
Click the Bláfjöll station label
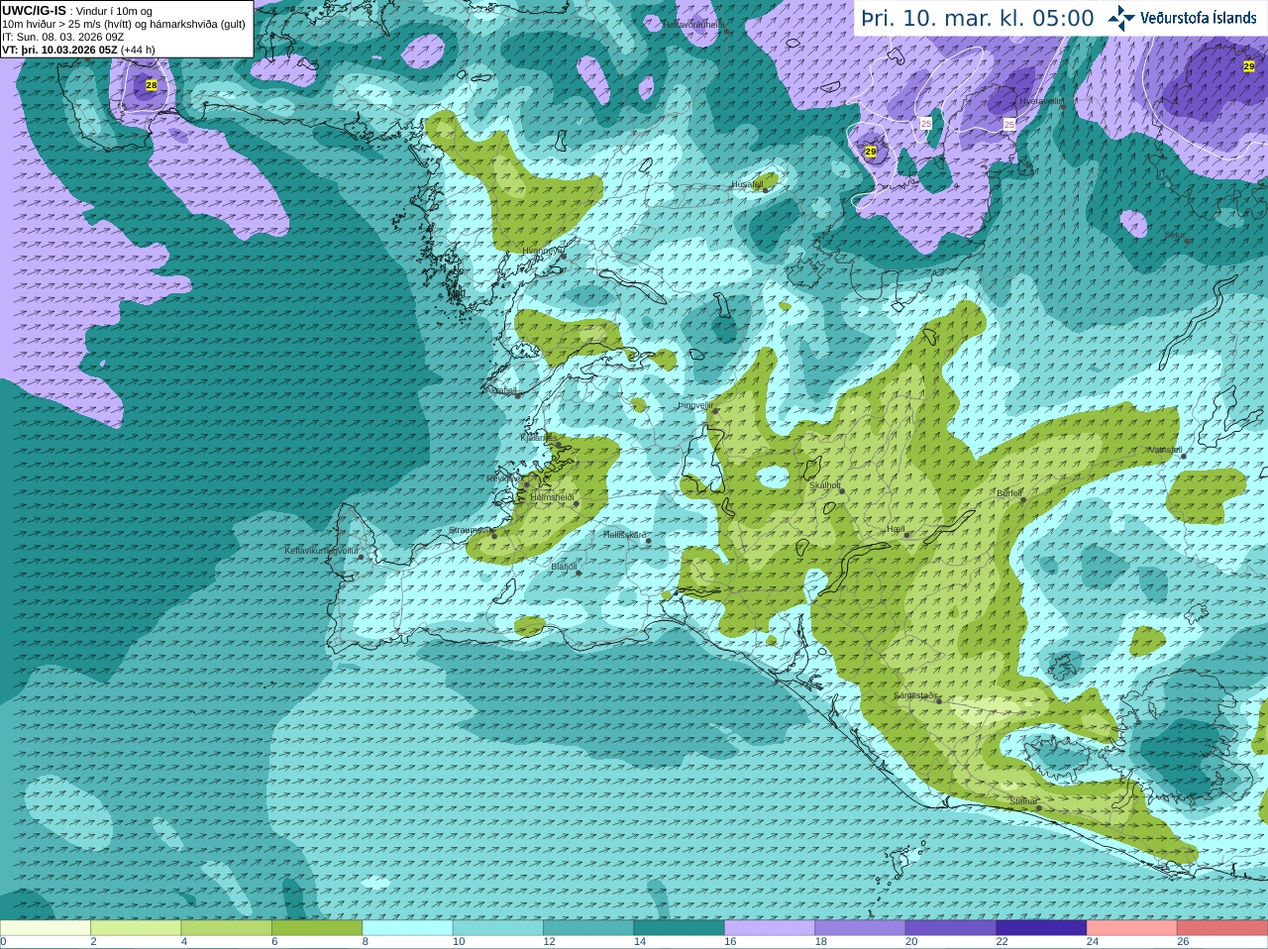pos(564,567)
